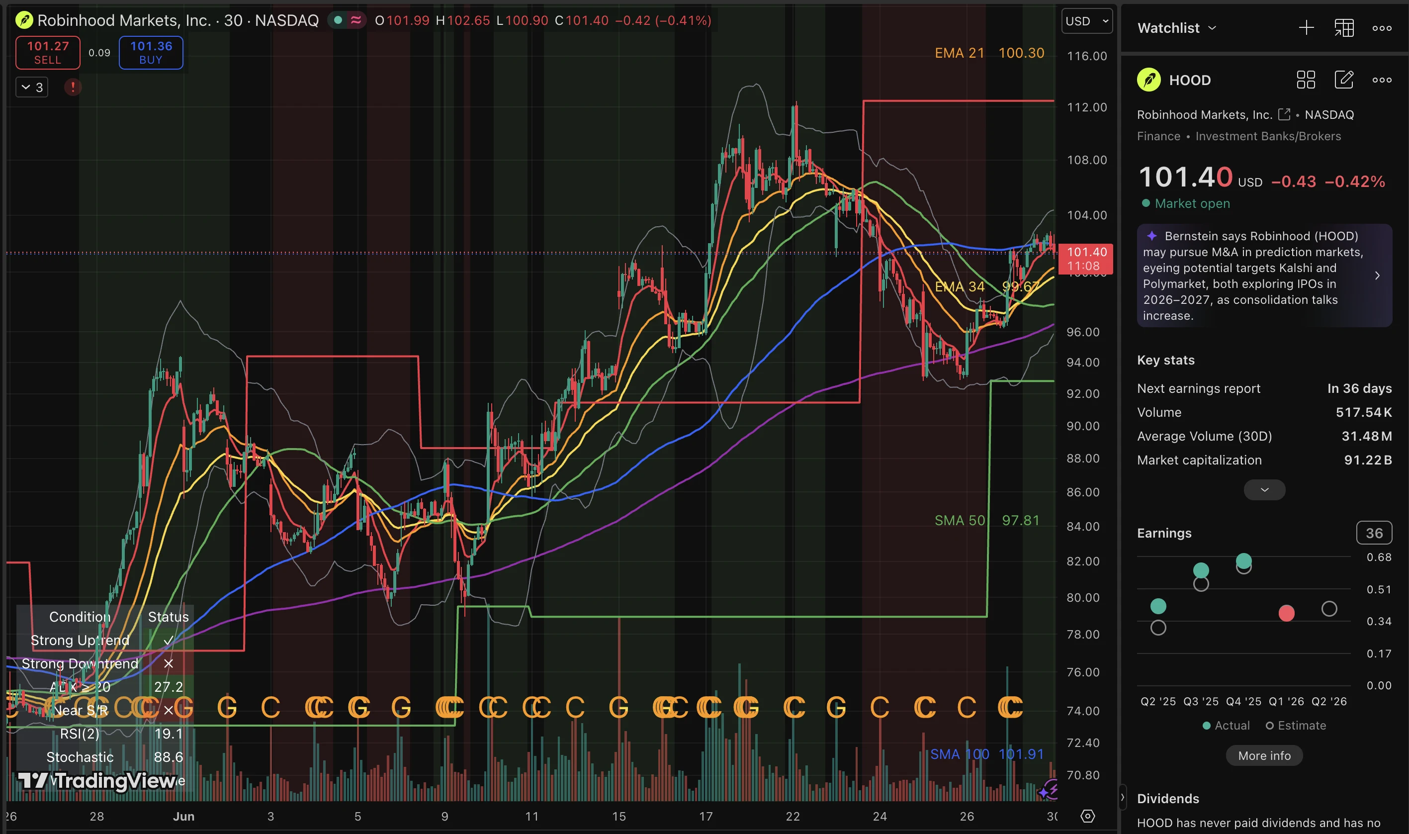Image resolution: width=1409 pixels, height=834 pixels.
Task: Add a symbol with the plus icon
Action: click(1306, 28)
